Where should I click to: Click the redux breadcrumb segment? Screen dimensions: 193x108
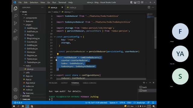(x=56, y=12)
